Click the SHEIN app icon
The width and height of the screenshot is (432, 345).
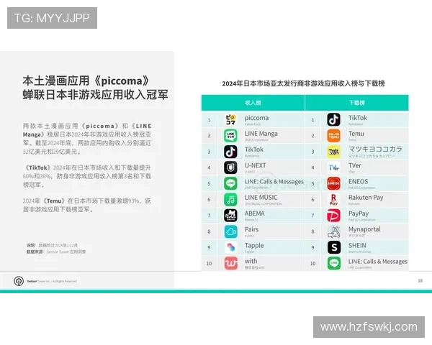pyautogui.click(x=333, y=247)
